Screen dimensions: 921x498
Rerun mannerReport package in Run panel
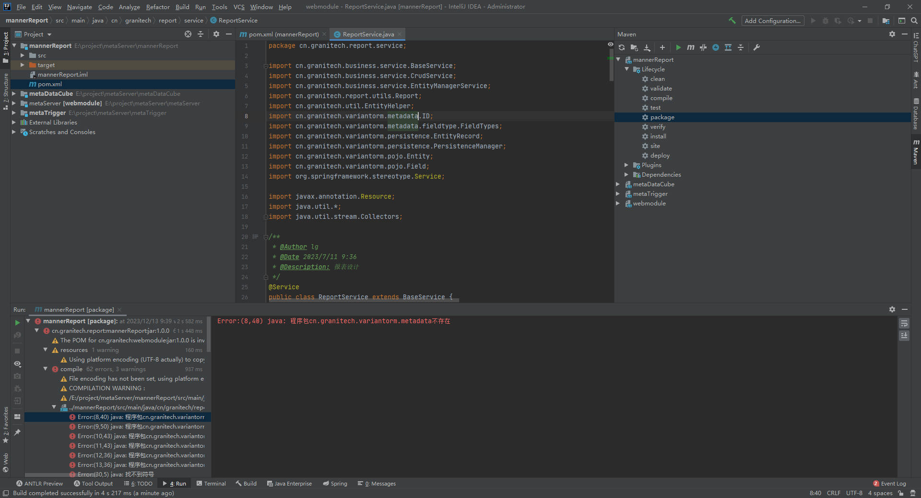(17, 323)
